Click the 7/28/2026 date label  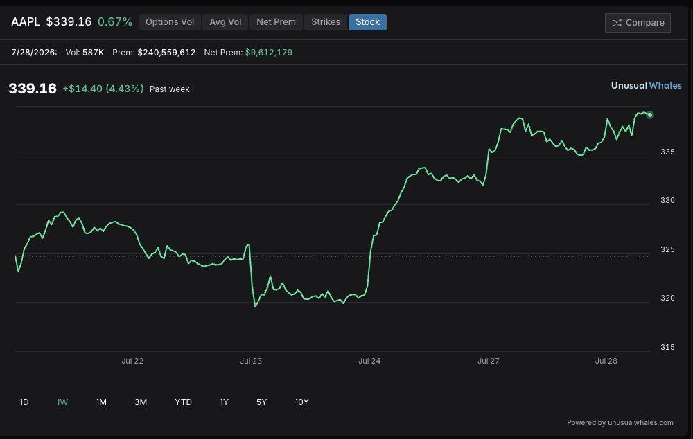pyautogui.click(x=34, y=52)
